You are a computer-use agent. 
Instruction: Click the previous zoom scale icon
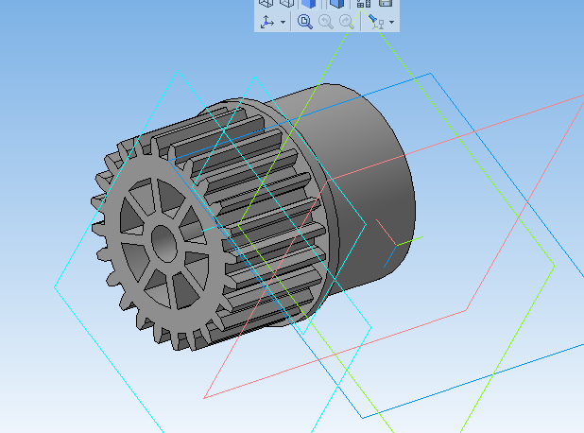tap(325, 22)
